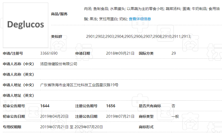Click the 是否共有商标 label

150,106
